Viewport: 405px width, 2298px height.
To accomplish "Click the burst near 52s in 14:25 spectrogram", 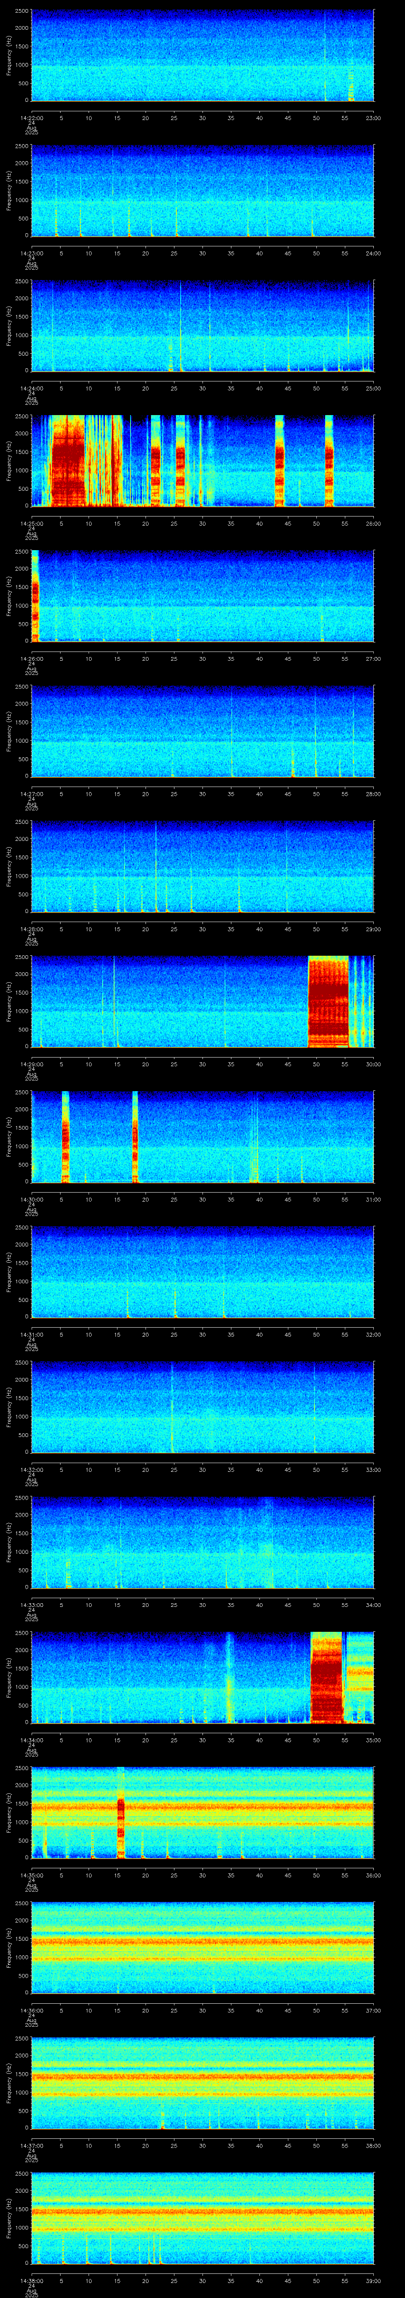I will (x=329, y=460).
